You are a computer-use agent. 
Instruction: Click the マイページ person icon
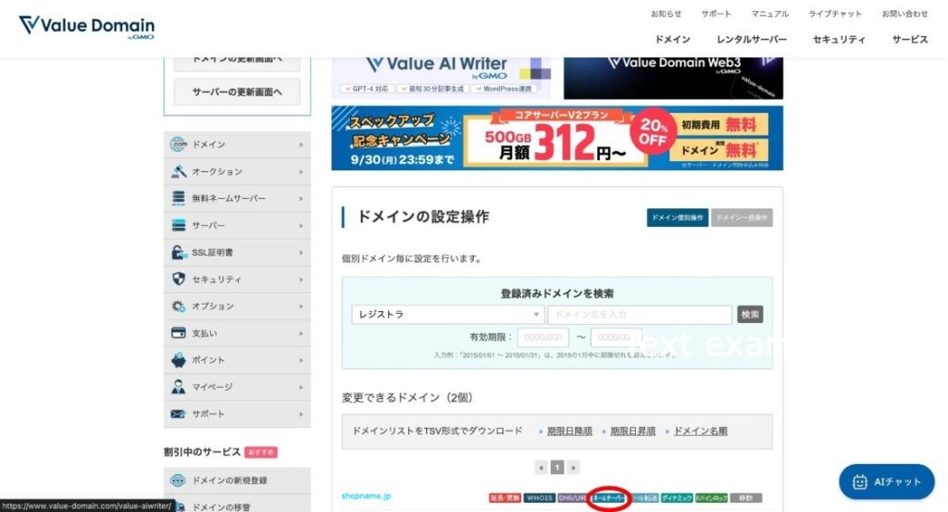point(179,387)
